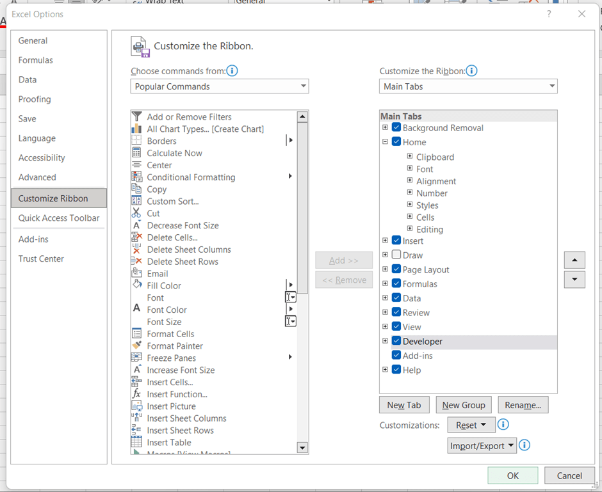
Task: Expand the Alignment group
Action: click(410, 180)
